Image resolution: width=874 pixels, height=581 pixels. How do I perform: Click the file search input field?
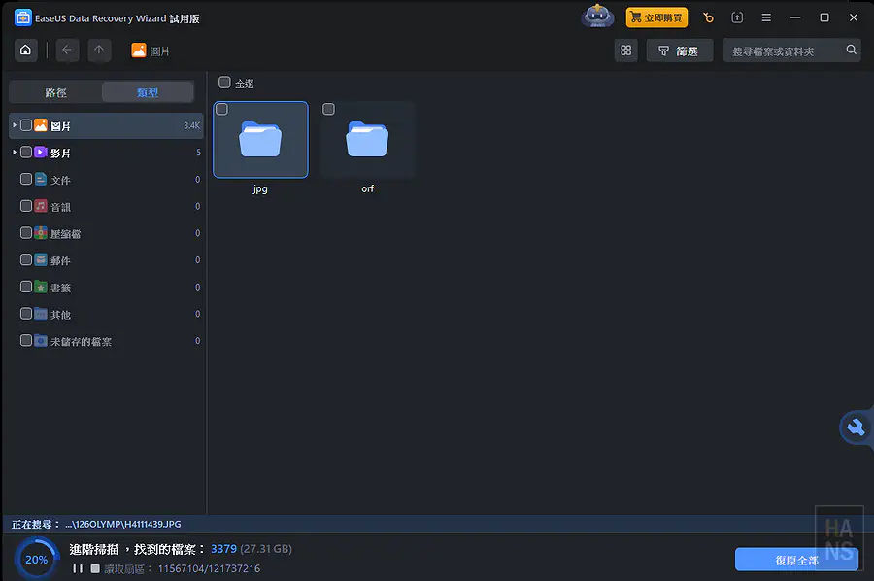click(x=782, y=51)
